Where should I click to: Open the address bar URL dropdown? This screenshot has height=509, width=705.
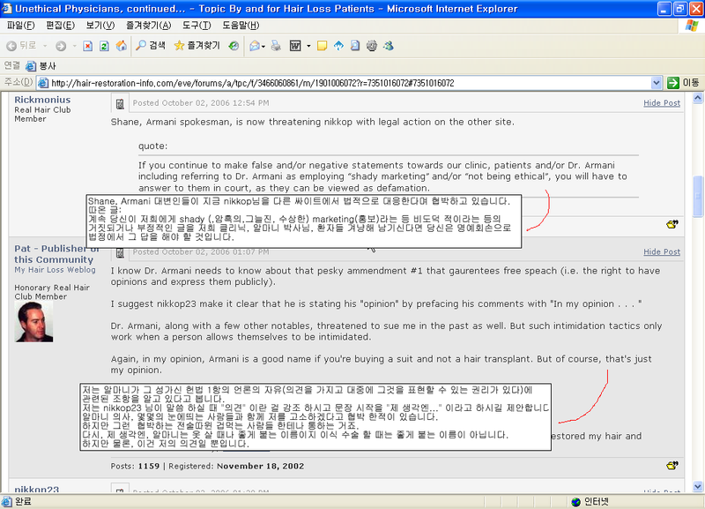(656, 83)
